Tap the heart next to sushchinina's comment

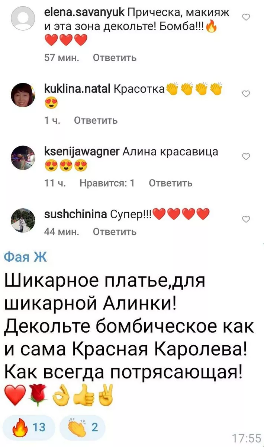[x=245, y=219]
